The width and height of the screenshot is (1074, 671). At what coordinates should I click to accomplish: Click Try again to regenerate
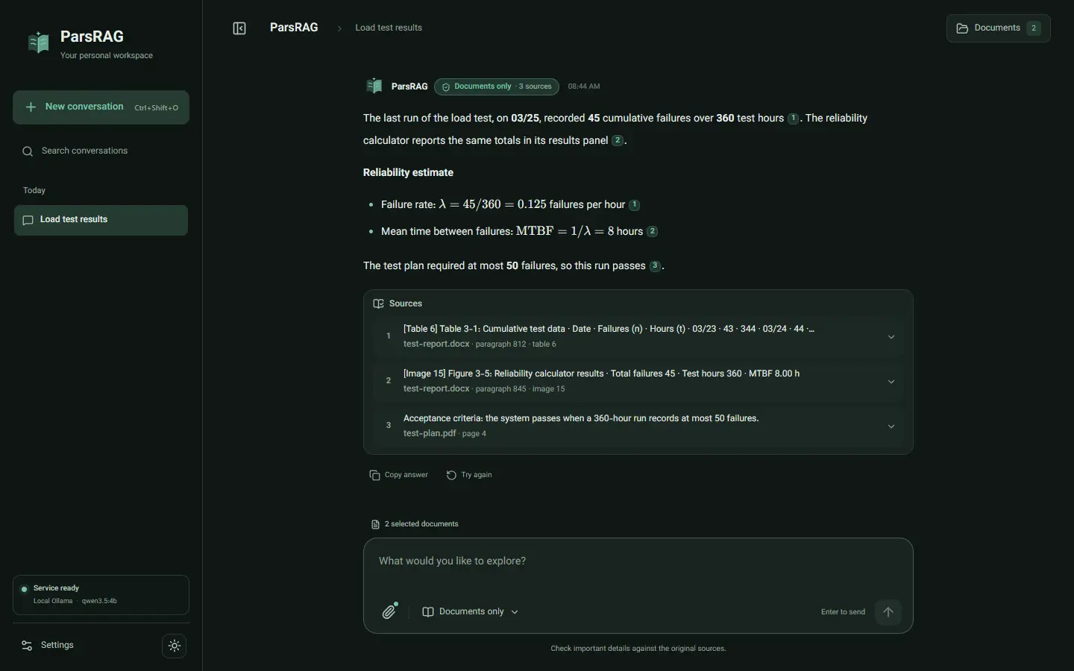click(x=469, y=475)
